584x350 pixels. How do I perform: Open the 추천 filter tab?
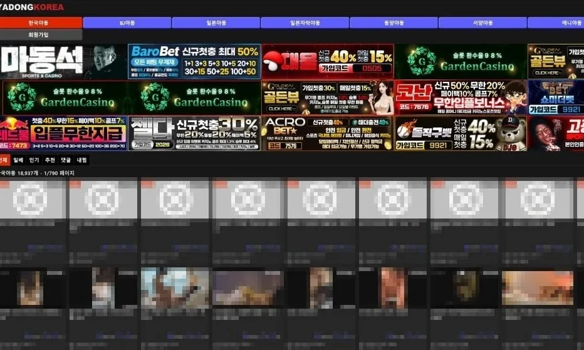(x=50, y=160)
